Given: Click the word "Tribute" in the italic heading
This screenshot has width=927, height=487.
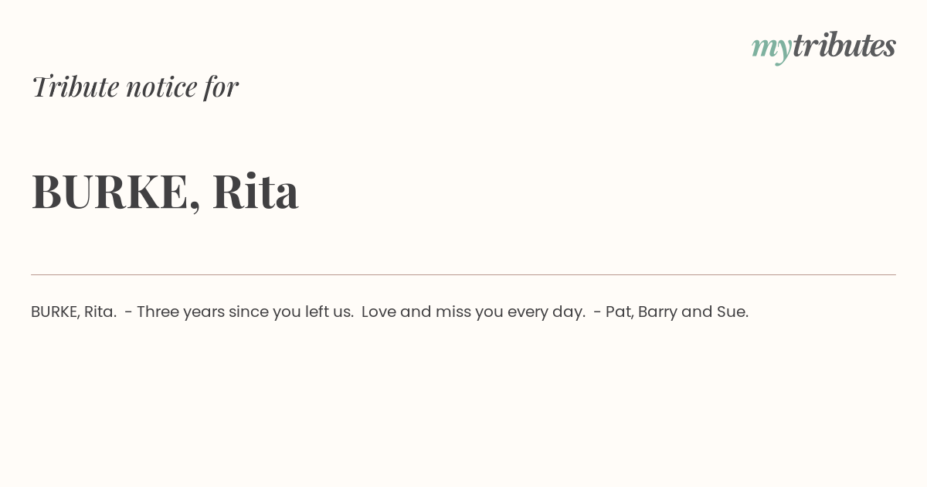Looking at the screenshot, I should [x=75, y=87].
